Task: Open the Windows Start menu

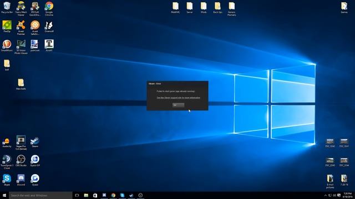Action: pos(4,195)
